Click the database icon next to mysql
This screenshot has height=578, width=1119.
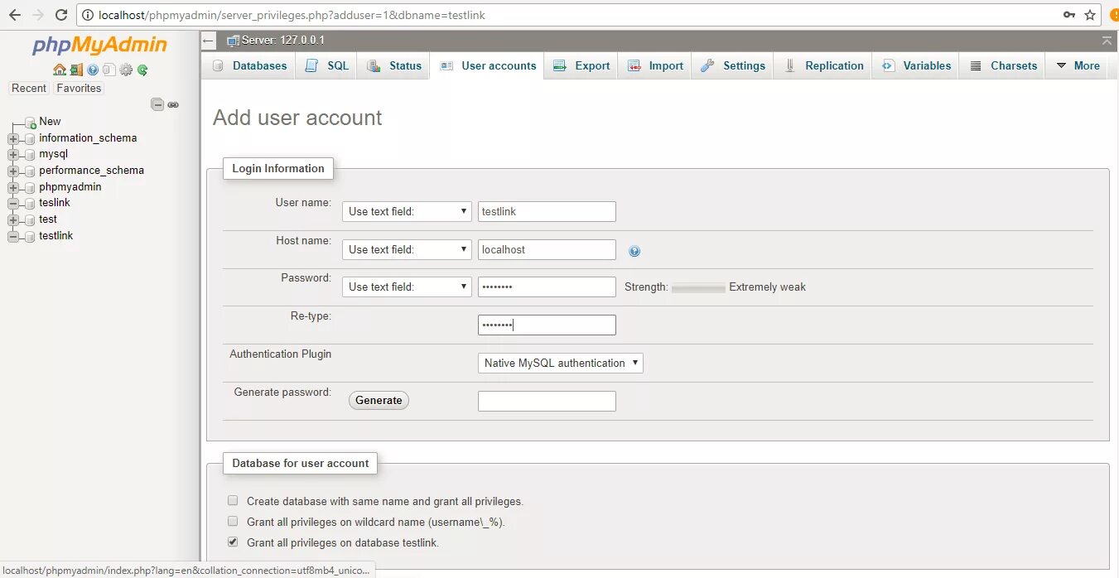click(x=30, y=155)
